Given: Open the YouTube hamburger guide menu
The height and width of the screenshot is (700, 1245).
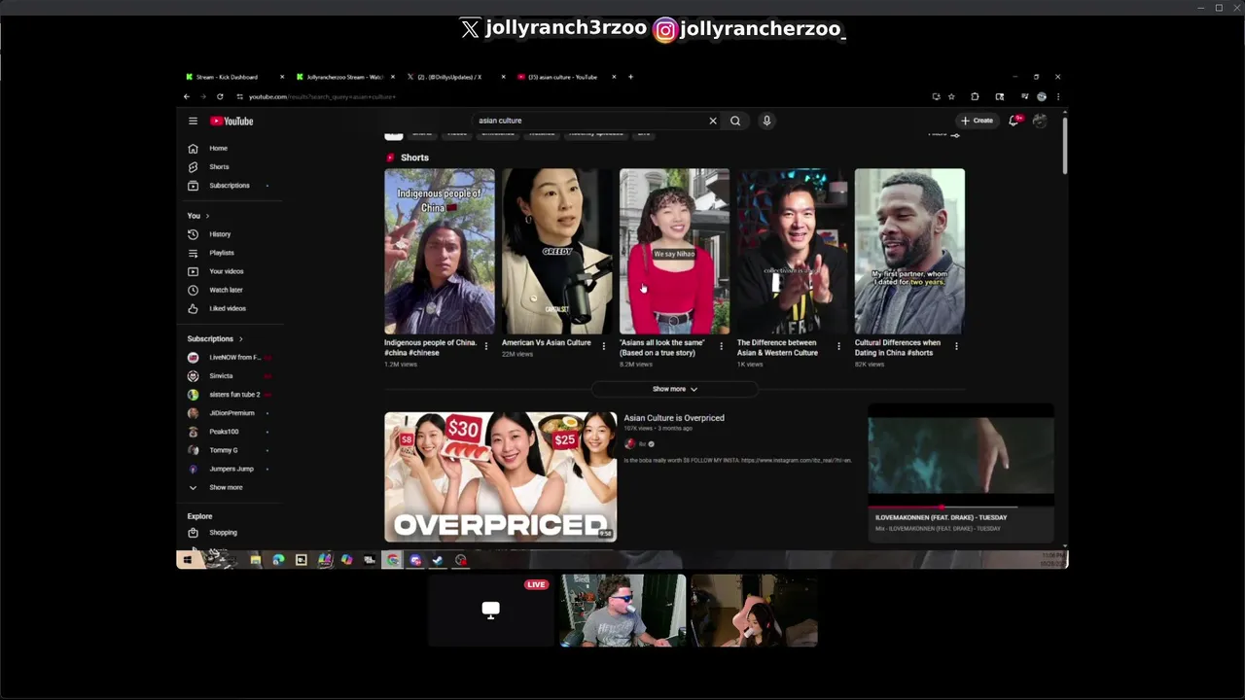Looking at the screenshot, I should click(193, 122).
